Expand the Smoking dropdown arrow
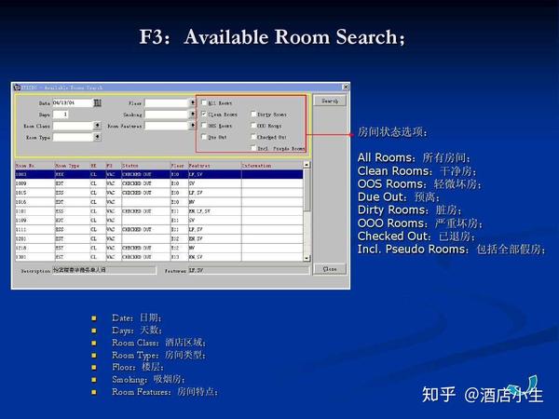 (x=193, y=115)
